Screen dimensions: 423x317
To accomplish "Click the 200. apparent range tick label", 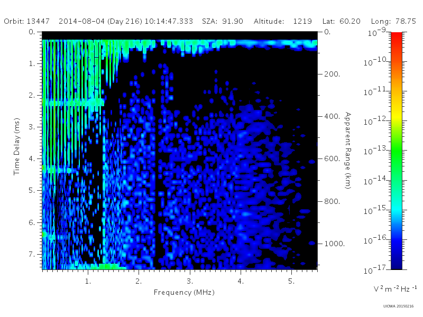I will tap(332, 74).
